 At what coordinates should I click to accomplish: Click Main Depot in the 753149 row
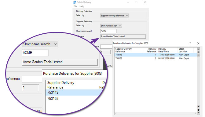tap(184, 55)
